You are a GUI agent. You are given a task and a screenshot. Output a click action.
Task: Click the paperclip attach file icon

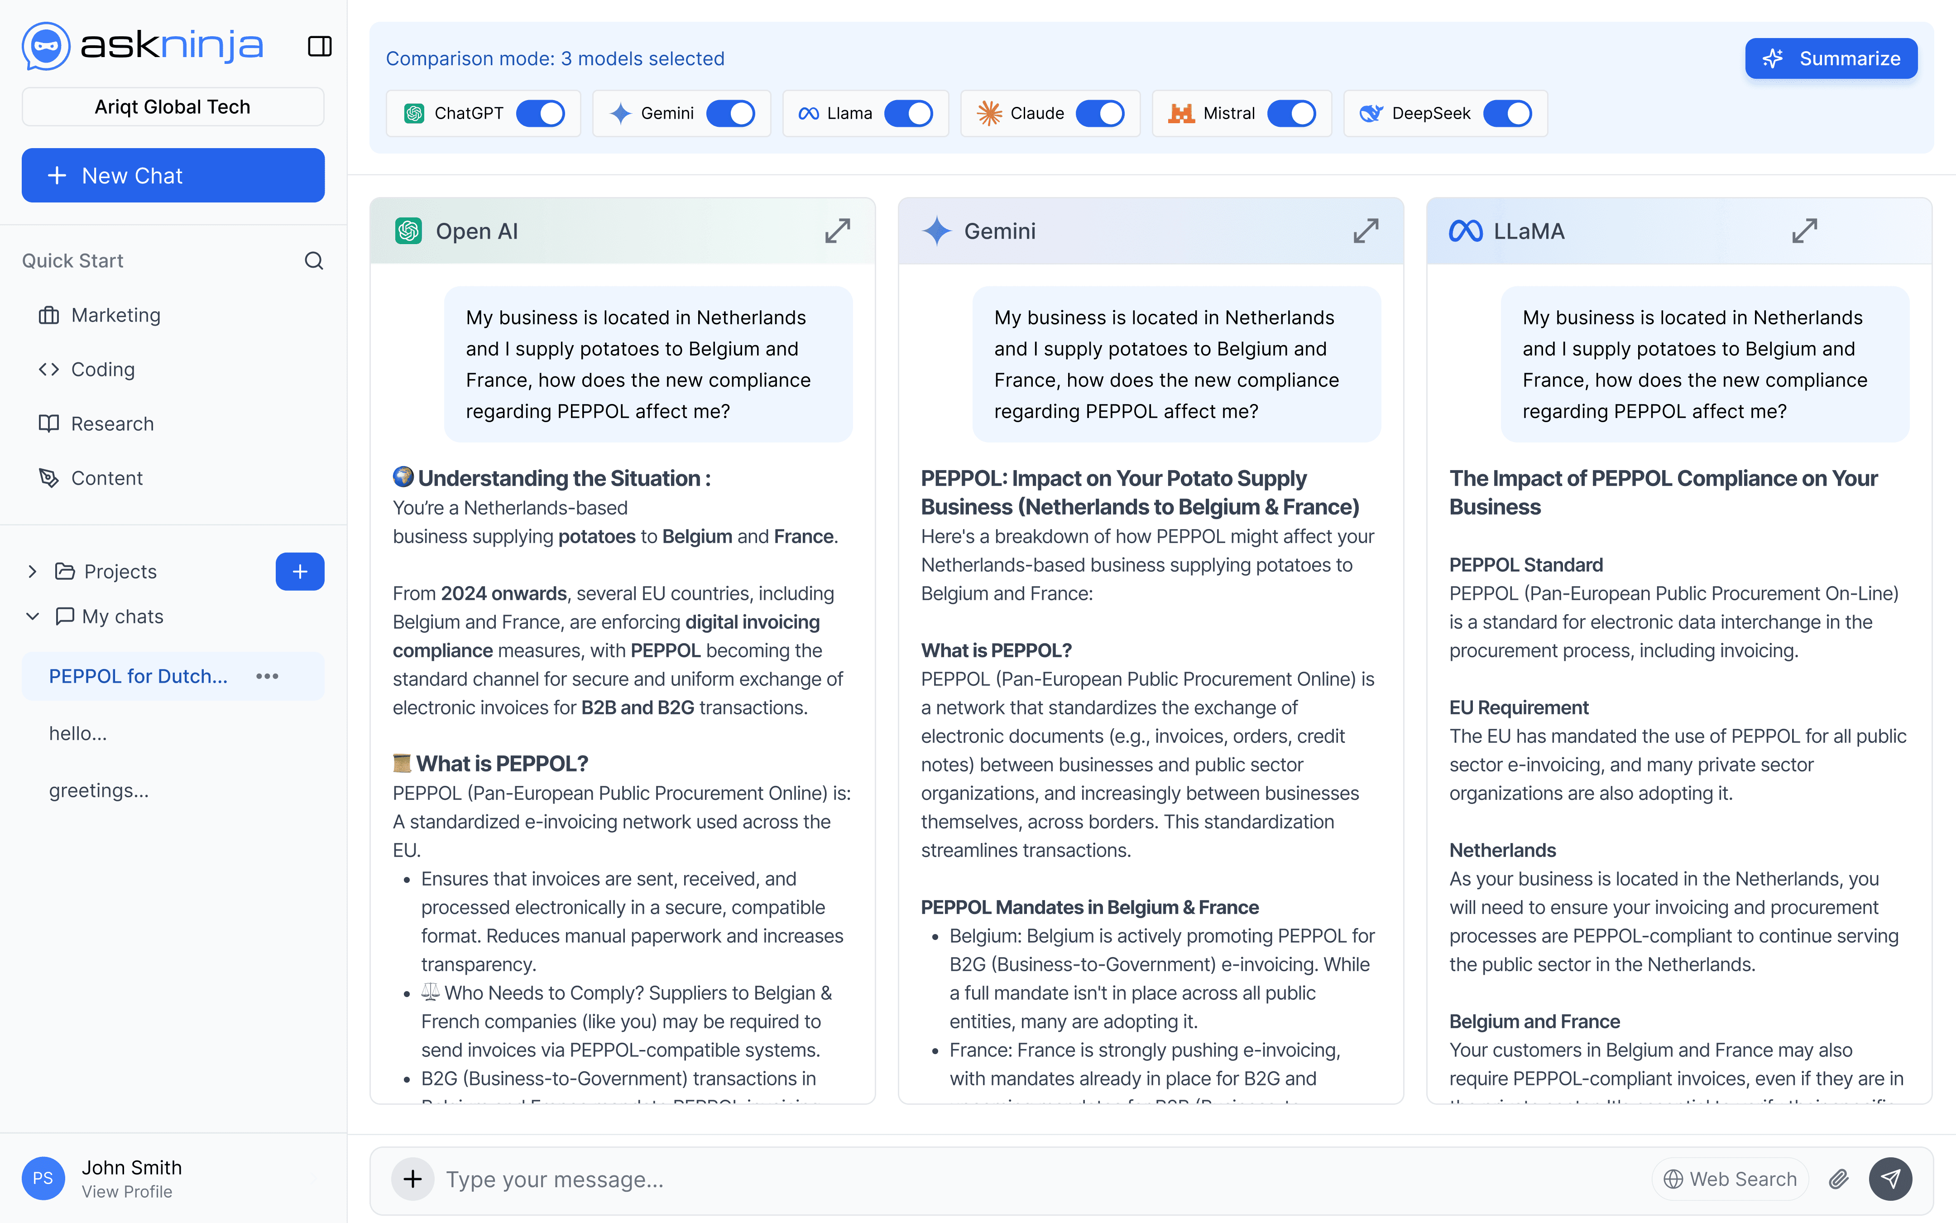1838,1179
